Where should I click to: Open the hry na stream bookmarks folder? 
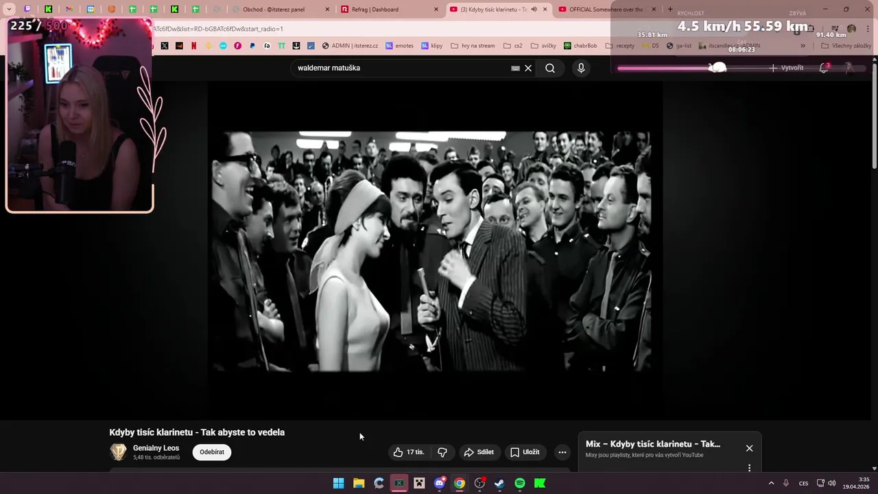tap(473, 46)
